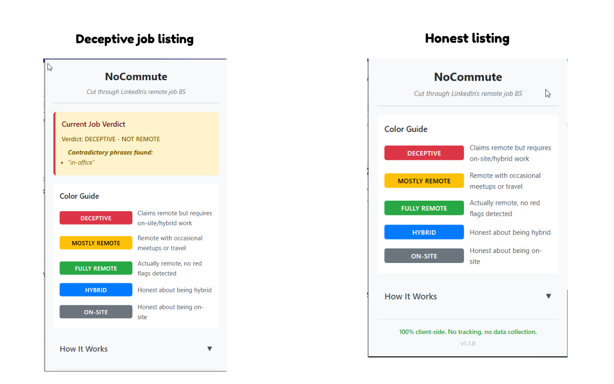The width and height of the screenshot is (614, 384).
Task: Select the MOSTLY REMOTE badge in the right panel
Action: tap(424, 180)
